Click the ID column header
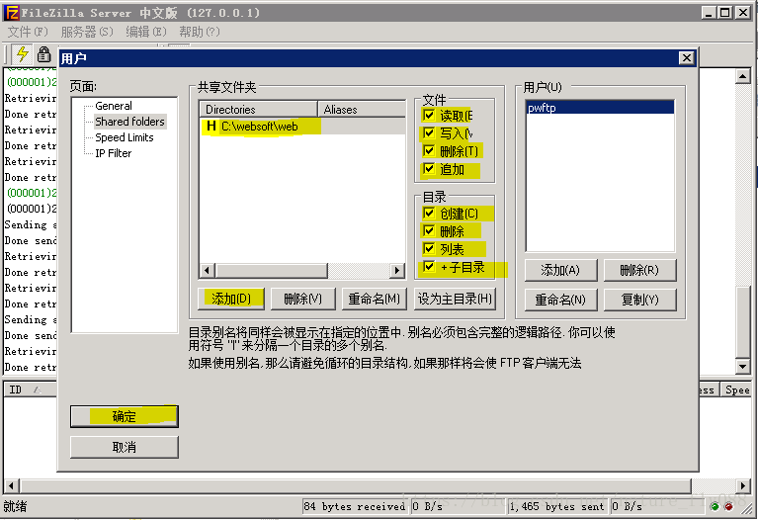Viewport: 758px width, 520px height. 30,390
